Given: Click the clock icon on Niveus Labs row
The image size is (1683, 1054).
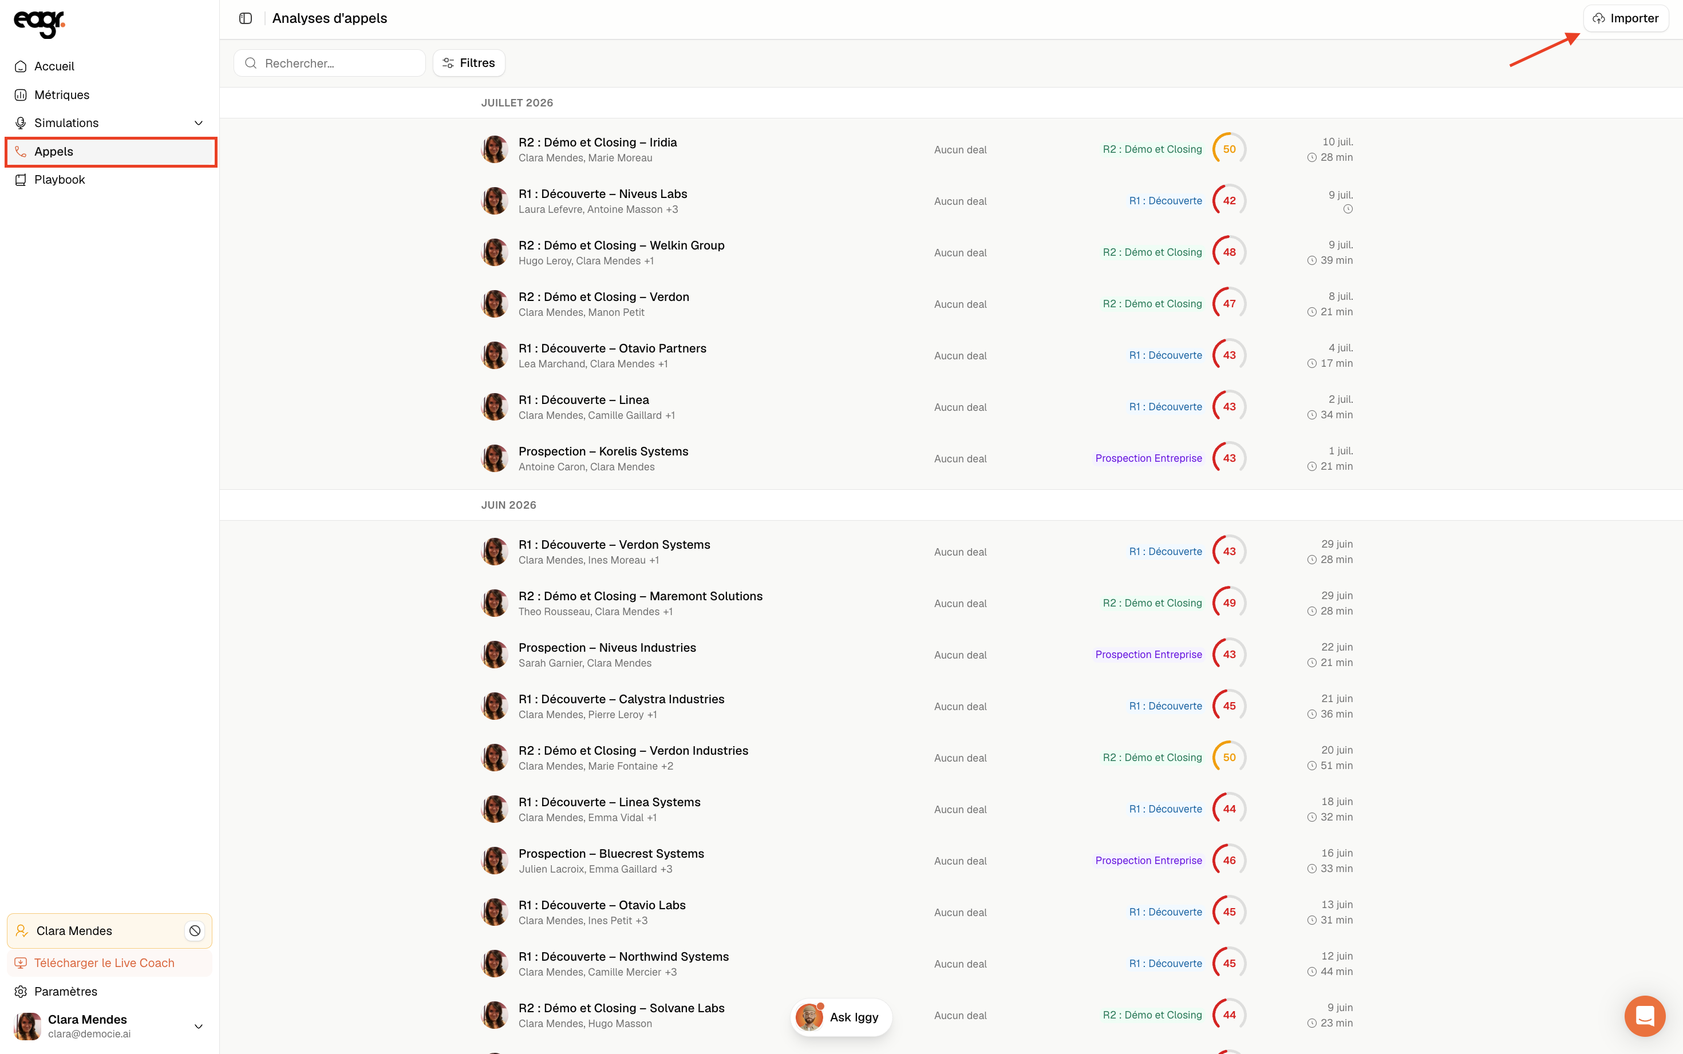Looking at the screenshot, I should click(x=1348, y=209).
